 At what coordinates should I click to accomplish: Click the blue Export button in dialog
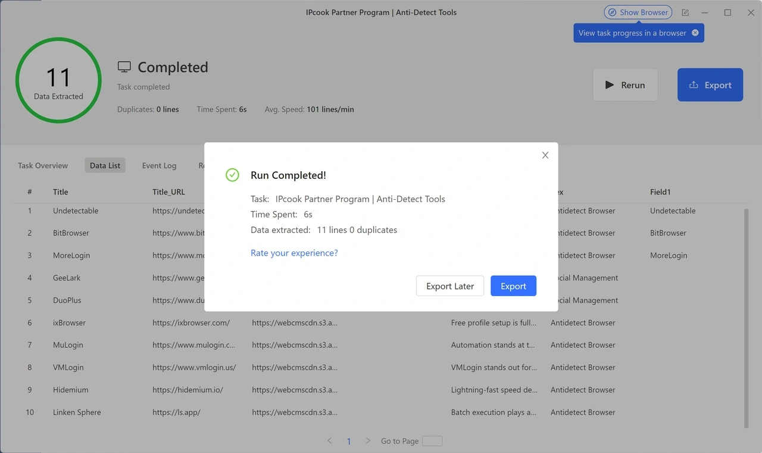point(513,286)
